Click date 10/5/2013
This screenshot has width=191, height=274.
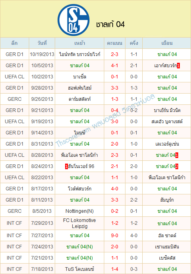[x=42, y=66]
